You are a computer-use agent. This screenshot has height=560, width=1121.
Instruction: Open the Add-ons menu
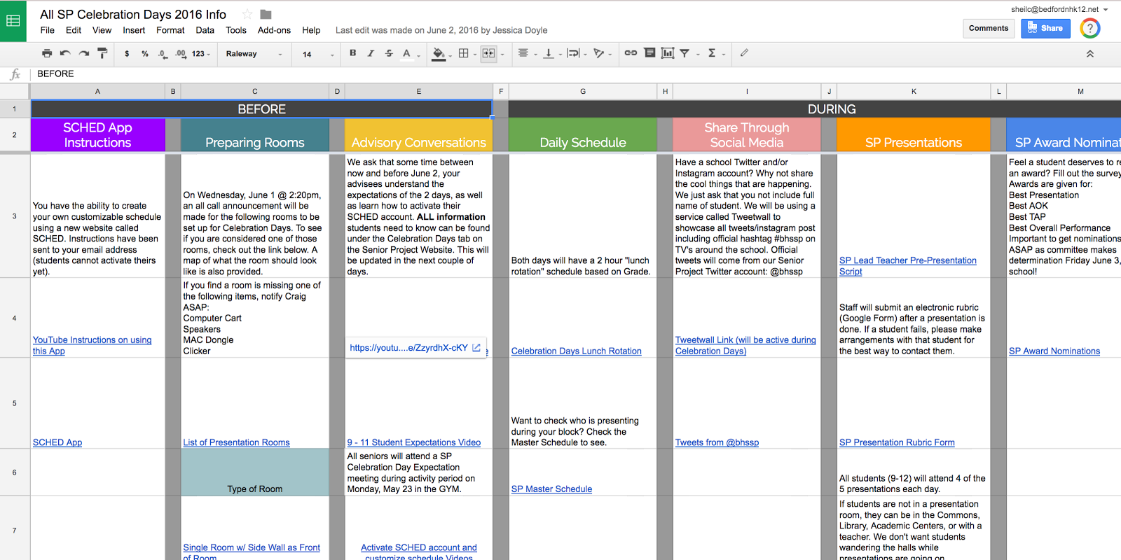point(274,30)
